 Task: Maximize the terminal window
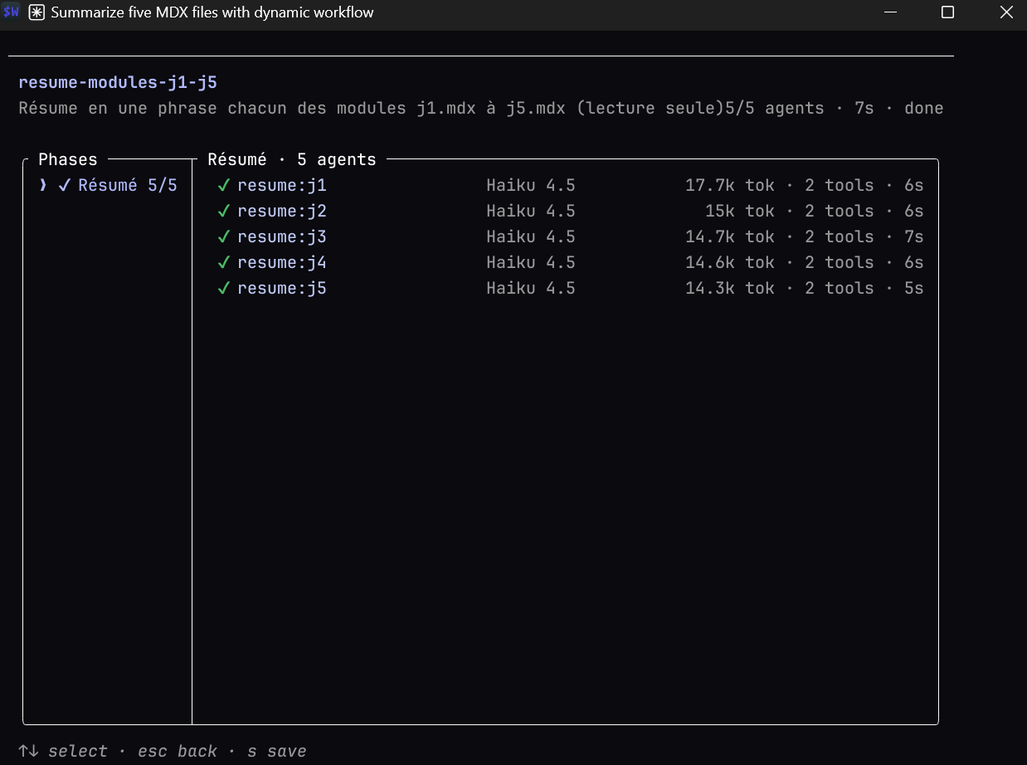tap(947, 12)
